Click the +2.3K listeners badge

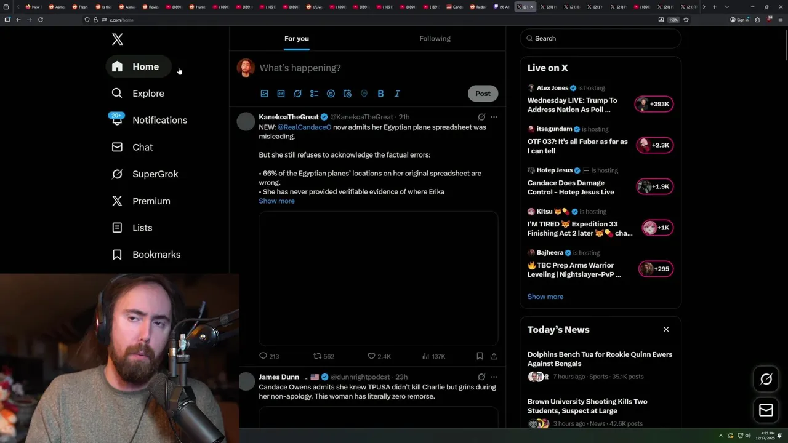tap(654, 145)
